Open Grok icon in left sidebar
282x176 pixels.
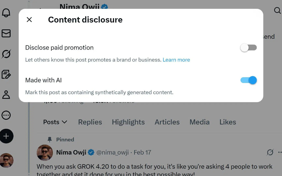click(6, 54)
